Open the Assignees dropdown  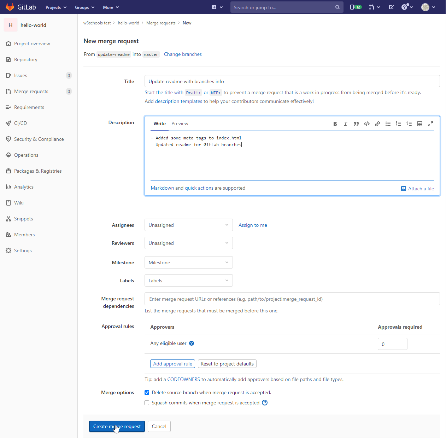pos(188,225)
